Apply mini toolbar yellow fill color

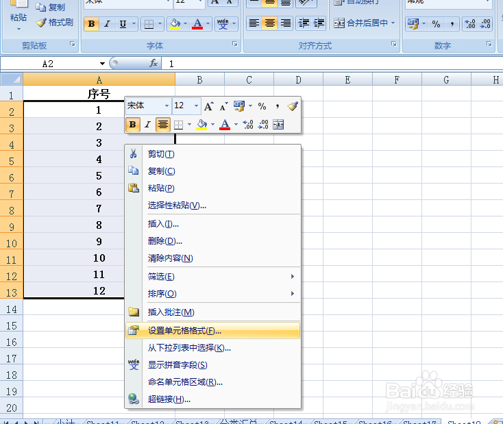click(x=201, y=125)
